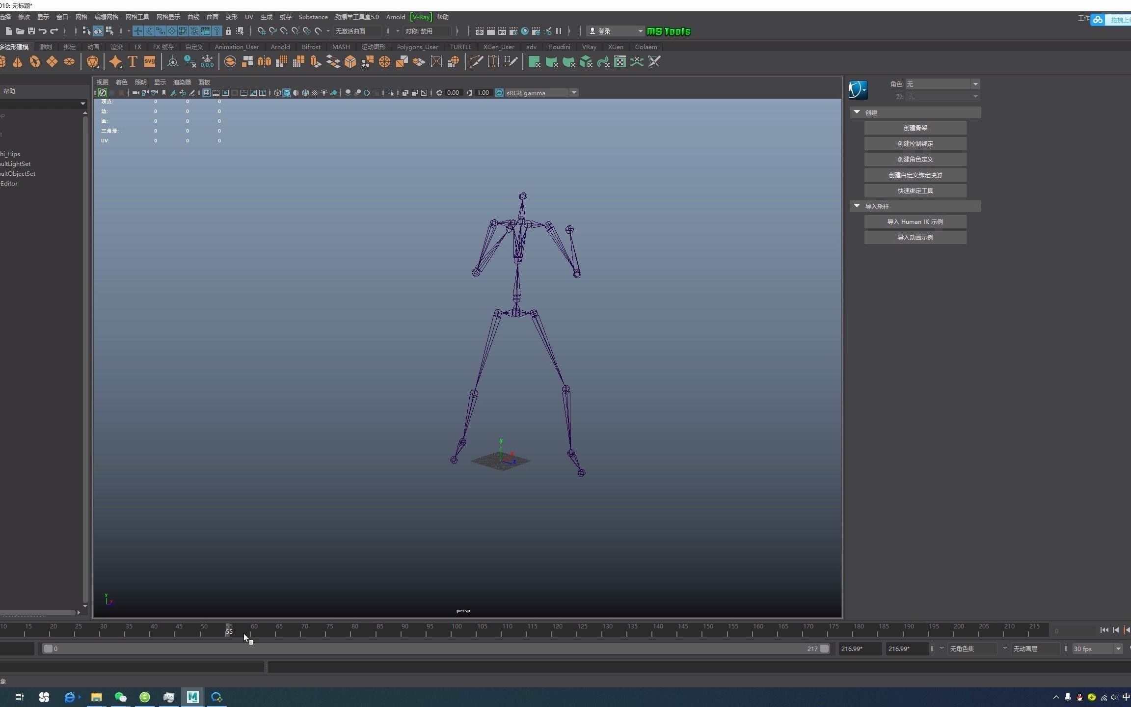Toggle the view transform ON button

499,93
